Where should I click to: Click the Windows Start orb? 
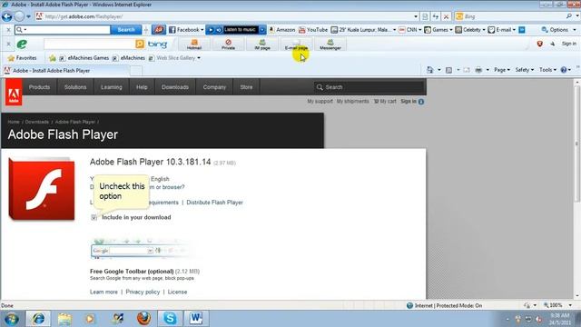[11, 319]
